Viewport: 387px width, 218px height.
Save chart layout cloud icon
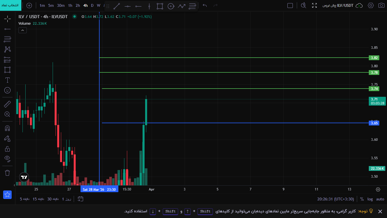(359, 5)
